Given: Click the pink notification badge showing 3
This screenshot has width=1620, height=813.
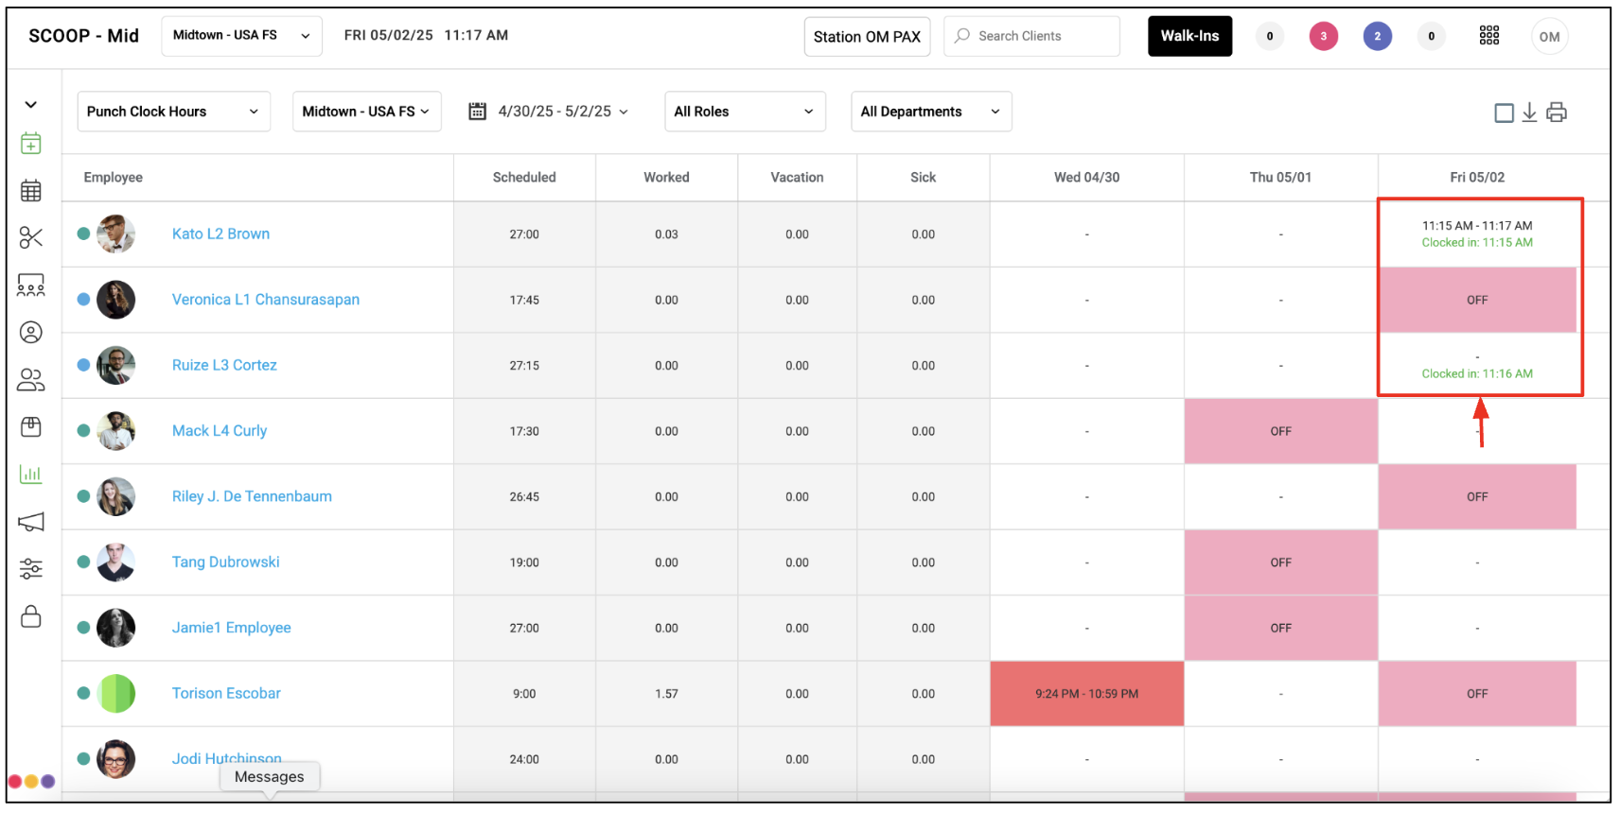Looking at the screenshot, I should tap(1323, 37).
